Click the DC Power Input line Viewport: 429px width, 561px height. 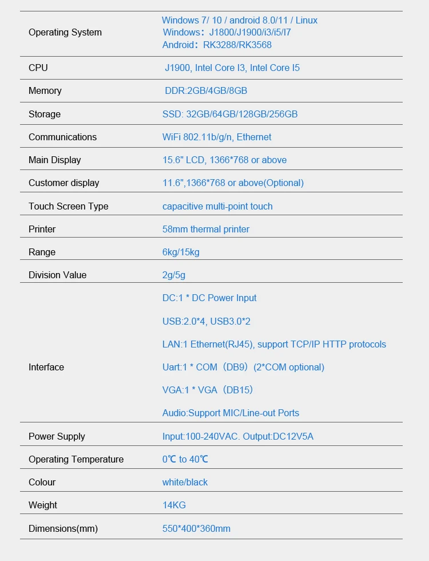[209, 298]
